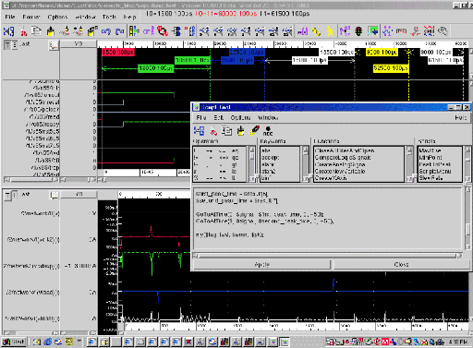Image resolution: width=473 pixels, height=348 pixels.
Task: Click inside the script text editing area
Action: 328,218
